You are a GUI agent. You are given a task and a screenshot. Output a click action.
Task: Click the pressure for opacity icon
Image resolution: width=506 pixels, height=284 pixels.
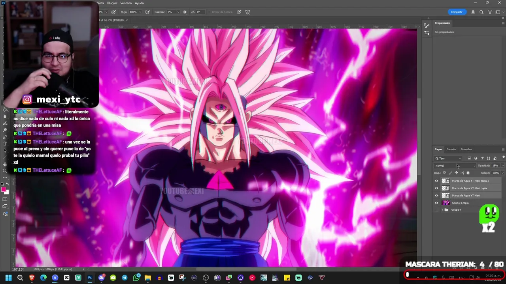click(x=114, y=12)
